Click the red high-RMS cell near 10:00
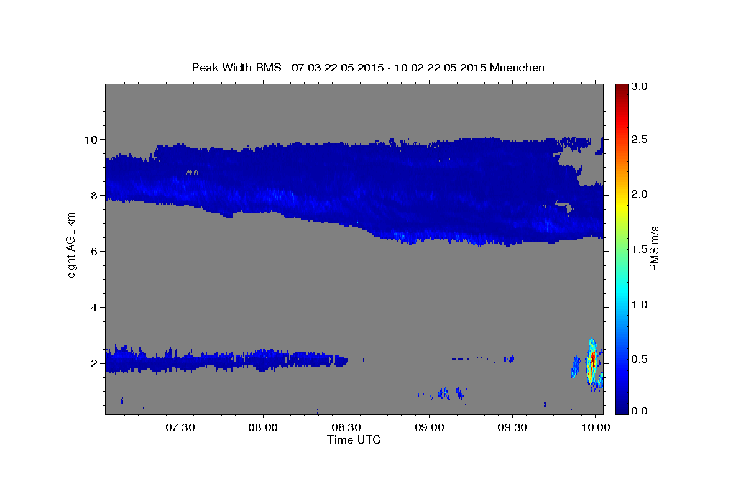Screen dimensions: 746x497 click(x=593, y=357)
